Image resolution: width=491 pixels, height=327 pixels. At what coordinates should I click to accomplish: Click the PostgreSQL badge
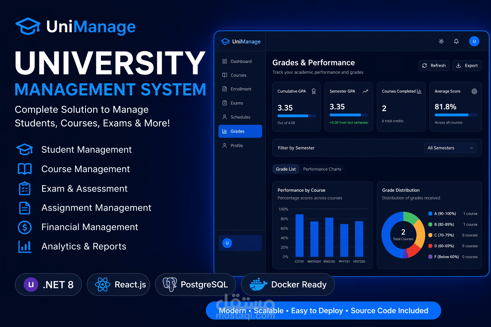tap(195, 285)
